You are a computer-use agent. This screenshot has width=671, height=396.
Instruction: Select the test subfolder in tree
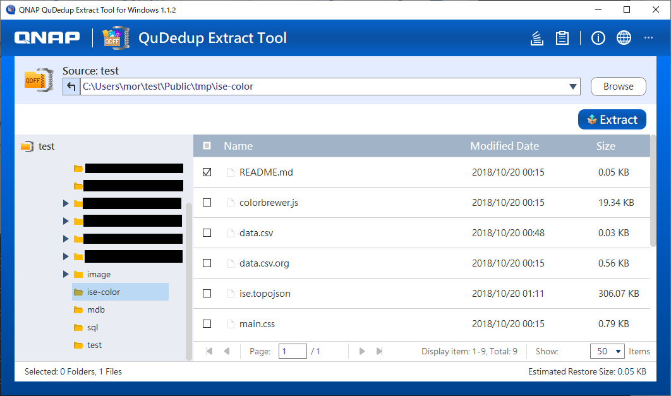tap(94, 345)
